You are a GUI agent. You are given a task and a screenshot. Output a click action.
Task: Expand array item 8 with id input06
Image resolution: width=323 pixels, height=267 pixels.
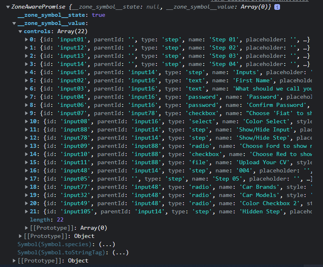(26, 105)
